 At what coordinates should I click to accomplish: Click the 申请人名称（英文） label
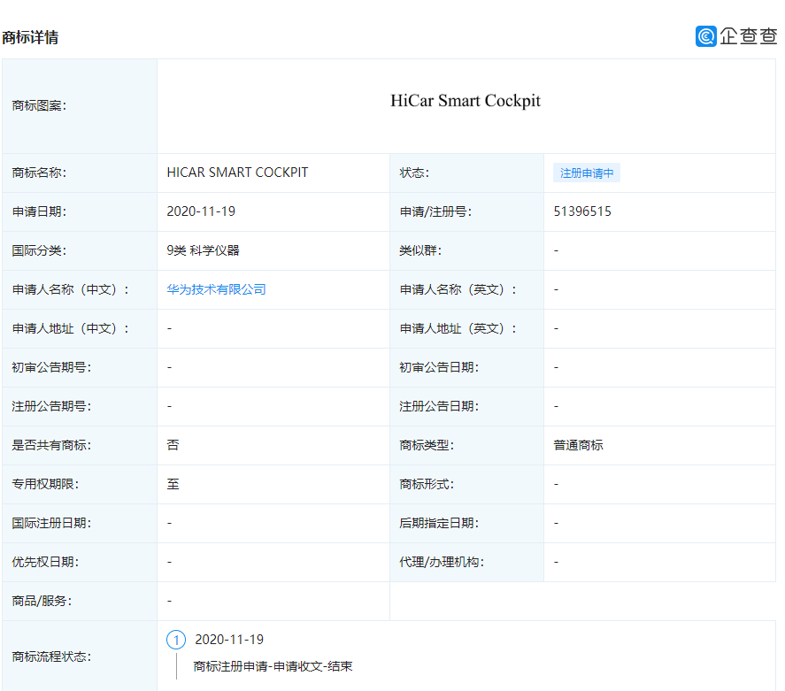tap(458, 289)
